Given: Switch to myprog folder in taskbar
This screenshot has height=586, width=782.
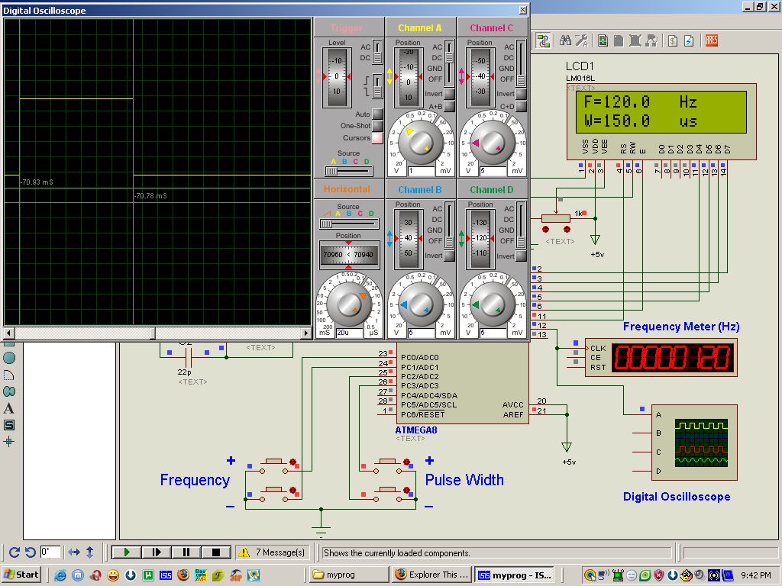Looking at the screenshot, I should (x=349, y=575).
